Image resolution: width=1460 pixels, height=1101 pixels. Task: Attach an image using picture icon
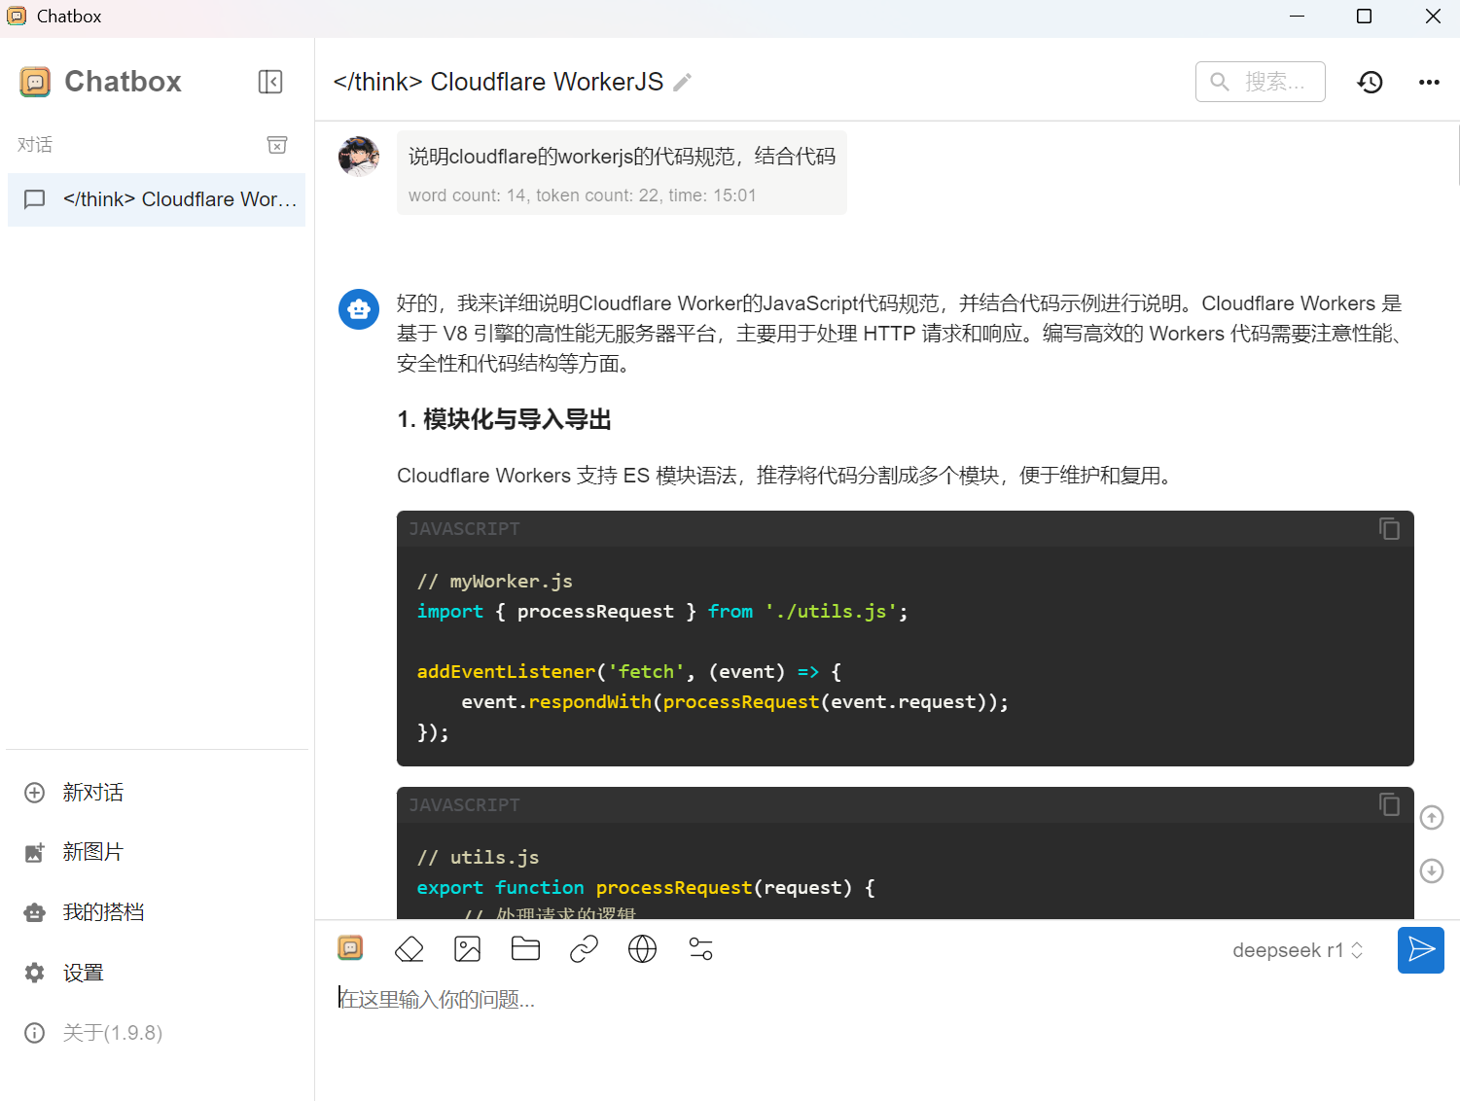point(468,948)
